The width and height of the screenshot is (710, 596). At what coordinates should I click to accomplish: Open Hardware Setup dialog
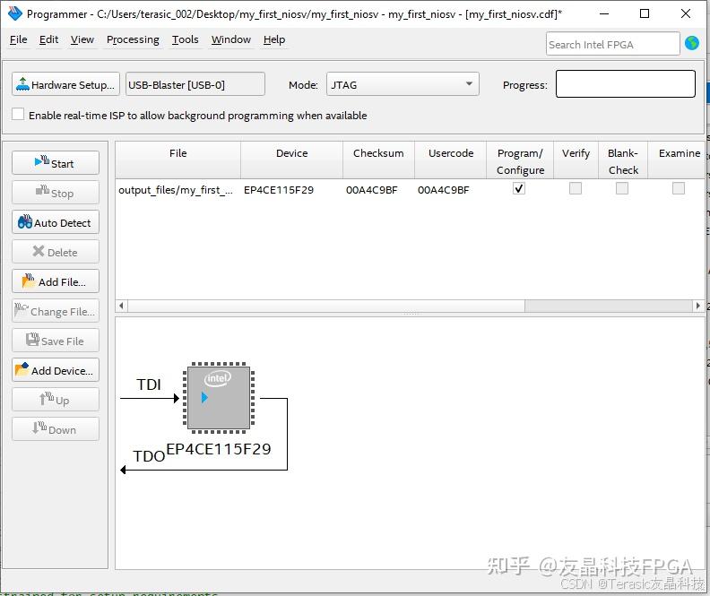click(65, 84)
